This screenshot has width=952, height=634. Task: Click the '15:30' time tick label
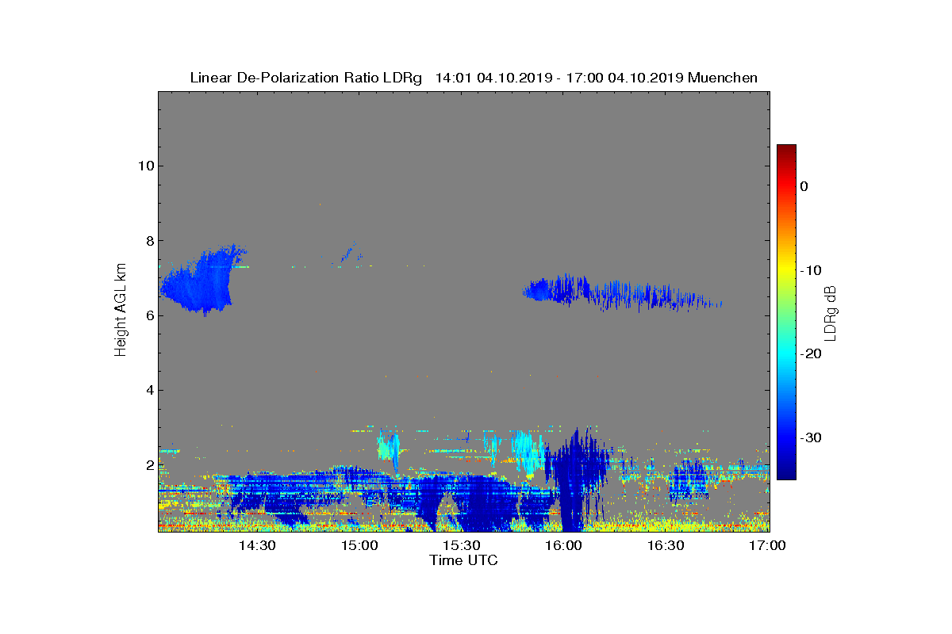pos(462,545)
